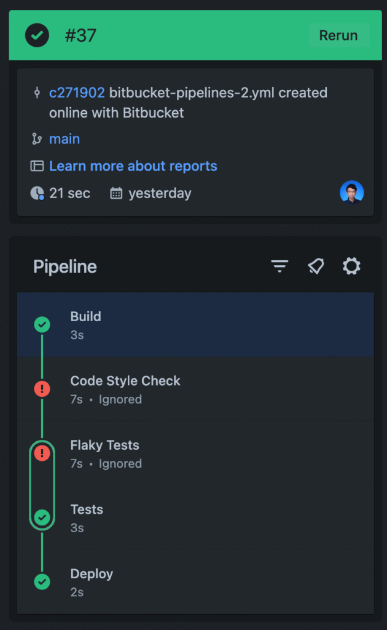The image size is (387, 630).
Task: Open pipeline settings gear icon
Action: 351,266
